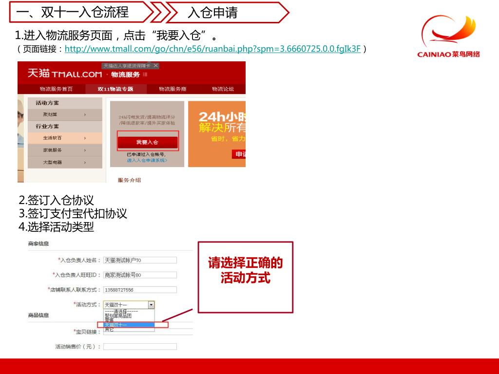The image size is (499, 374).
Task: Open the 活动方式 dropdown arrow
Action: (151, 305)
